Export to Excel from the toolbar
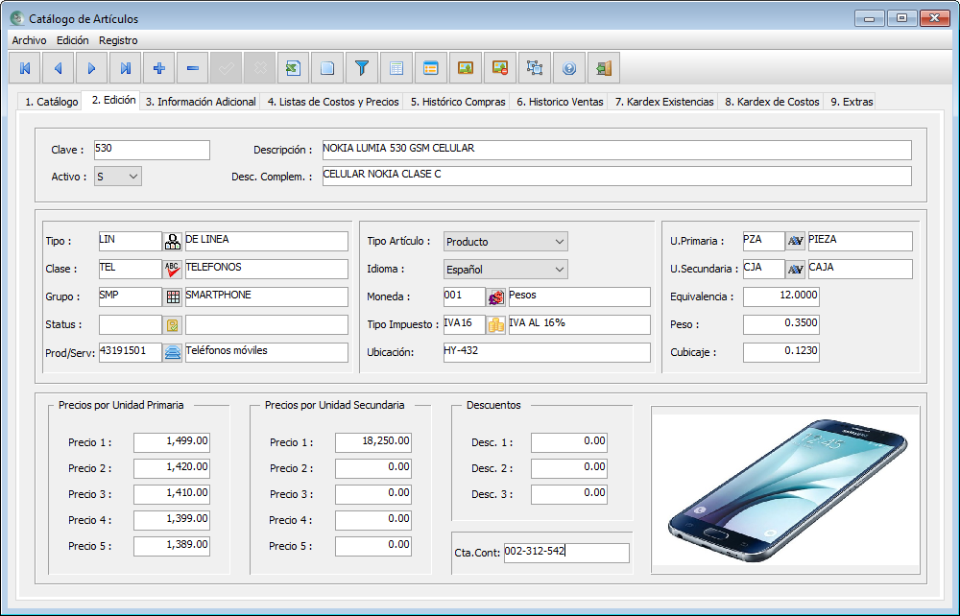The image size is (960, 616). [x=293, y=68]
